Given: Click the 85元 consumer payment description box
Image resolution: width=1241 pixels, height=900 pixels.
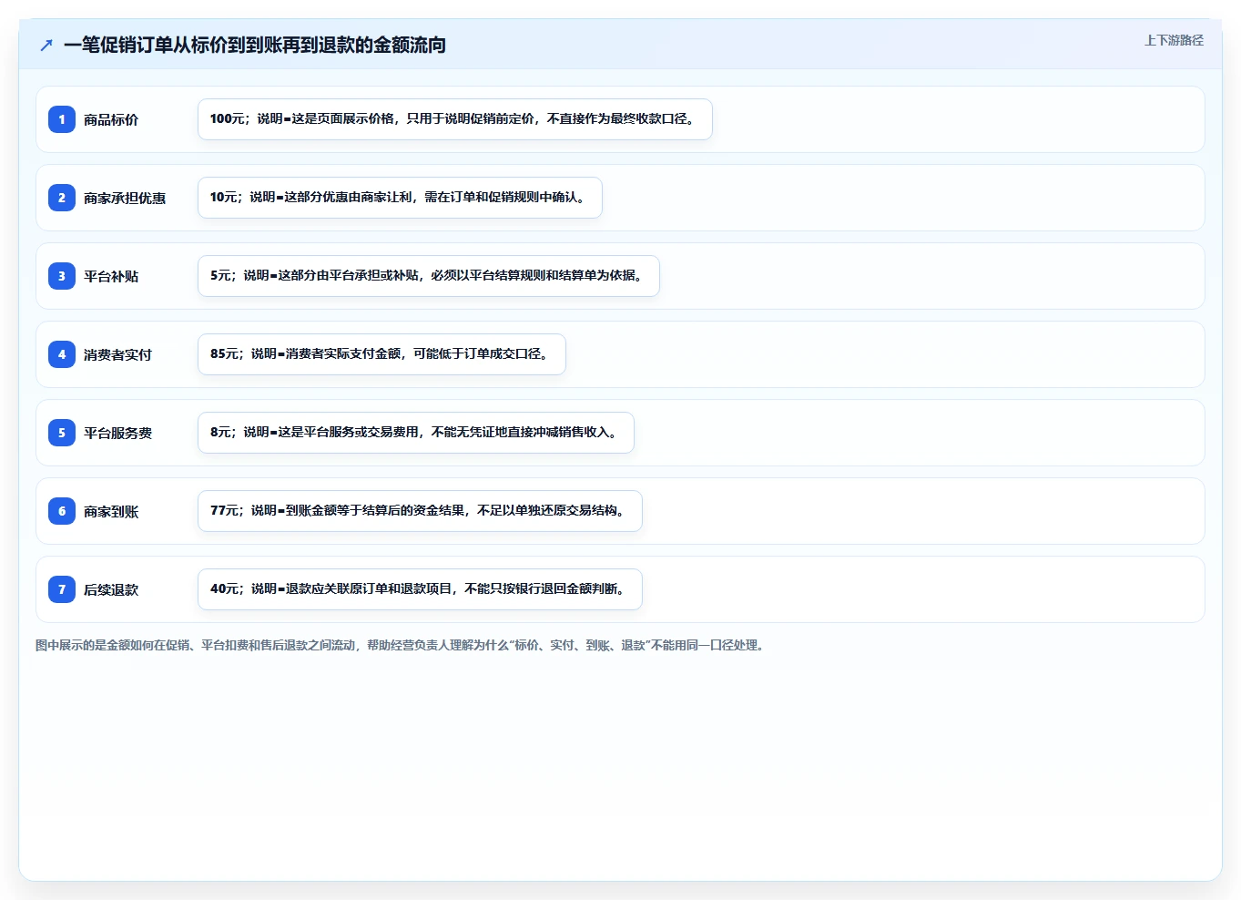Looking at the screenshot, I should [x=381, y=354].
